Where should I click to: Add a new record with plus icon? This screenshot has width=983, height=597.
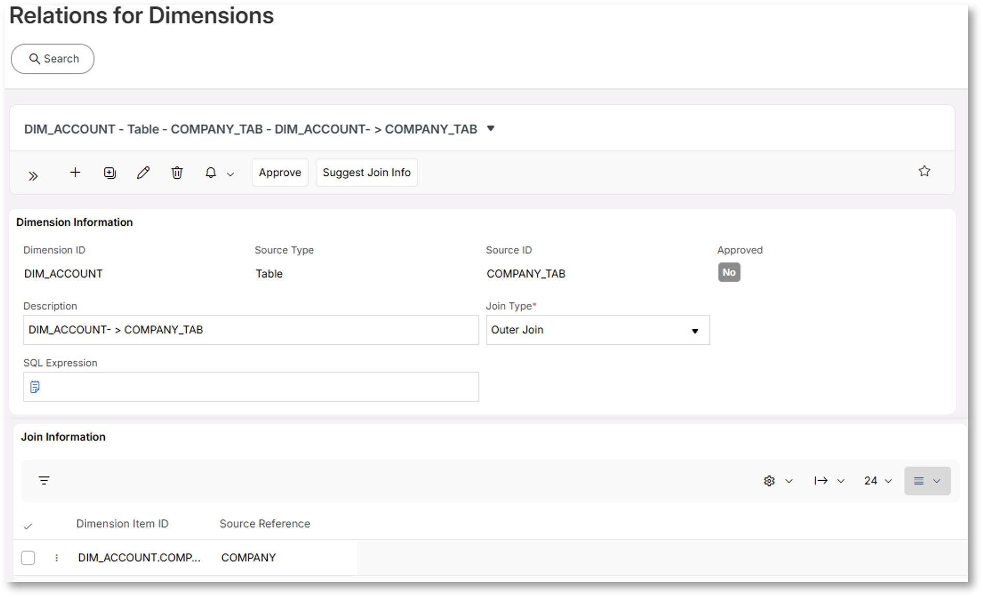point(75,172)
